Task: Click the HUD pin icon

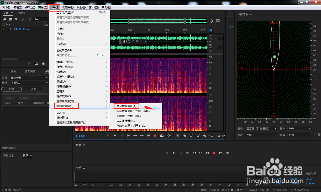Action: [145, 41]
